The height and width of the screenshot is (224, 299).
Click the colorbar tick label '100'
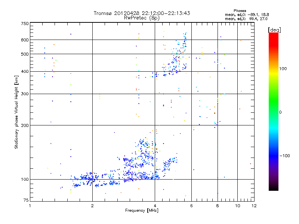(x=283, y=69)
